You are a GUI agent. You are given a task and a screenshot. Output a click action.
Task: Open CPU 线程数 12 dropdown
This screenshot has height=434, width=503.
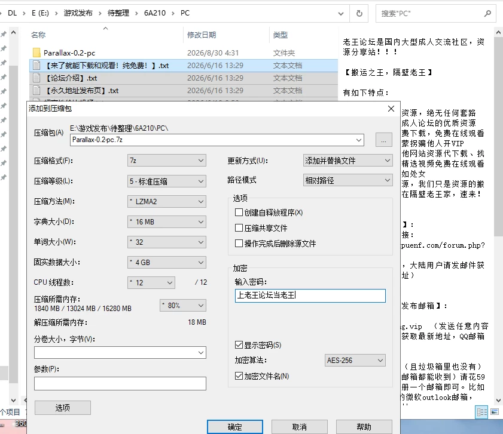151,282
